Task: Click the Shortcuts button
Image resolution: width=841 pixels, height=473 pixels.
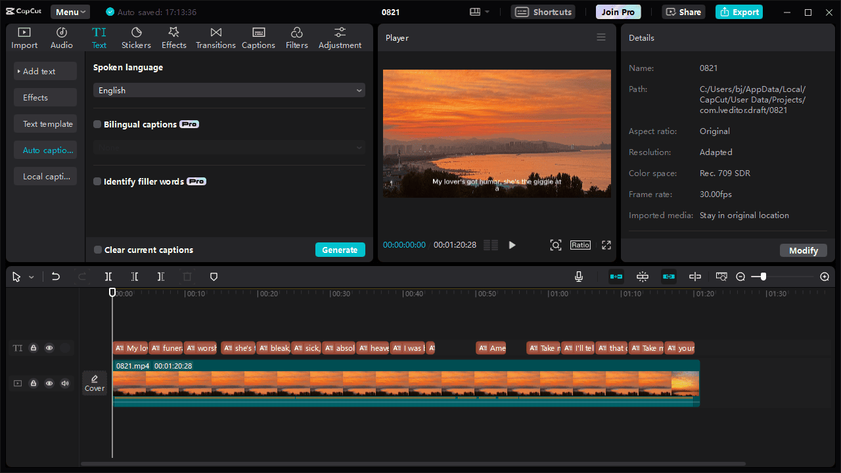Action: coord(543,12)
